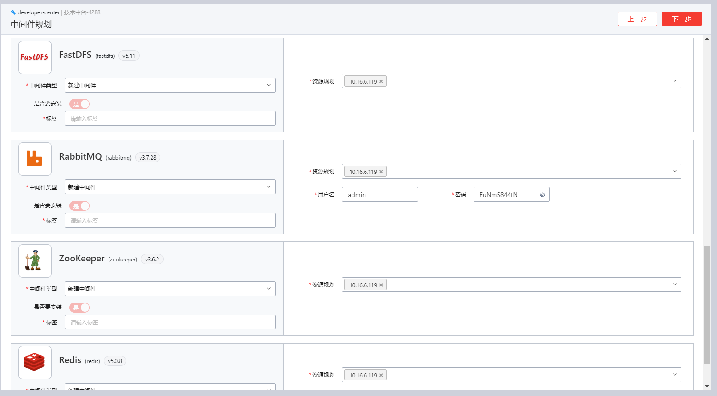Click the 上一步 previous step button

click(x=638, y=19)
